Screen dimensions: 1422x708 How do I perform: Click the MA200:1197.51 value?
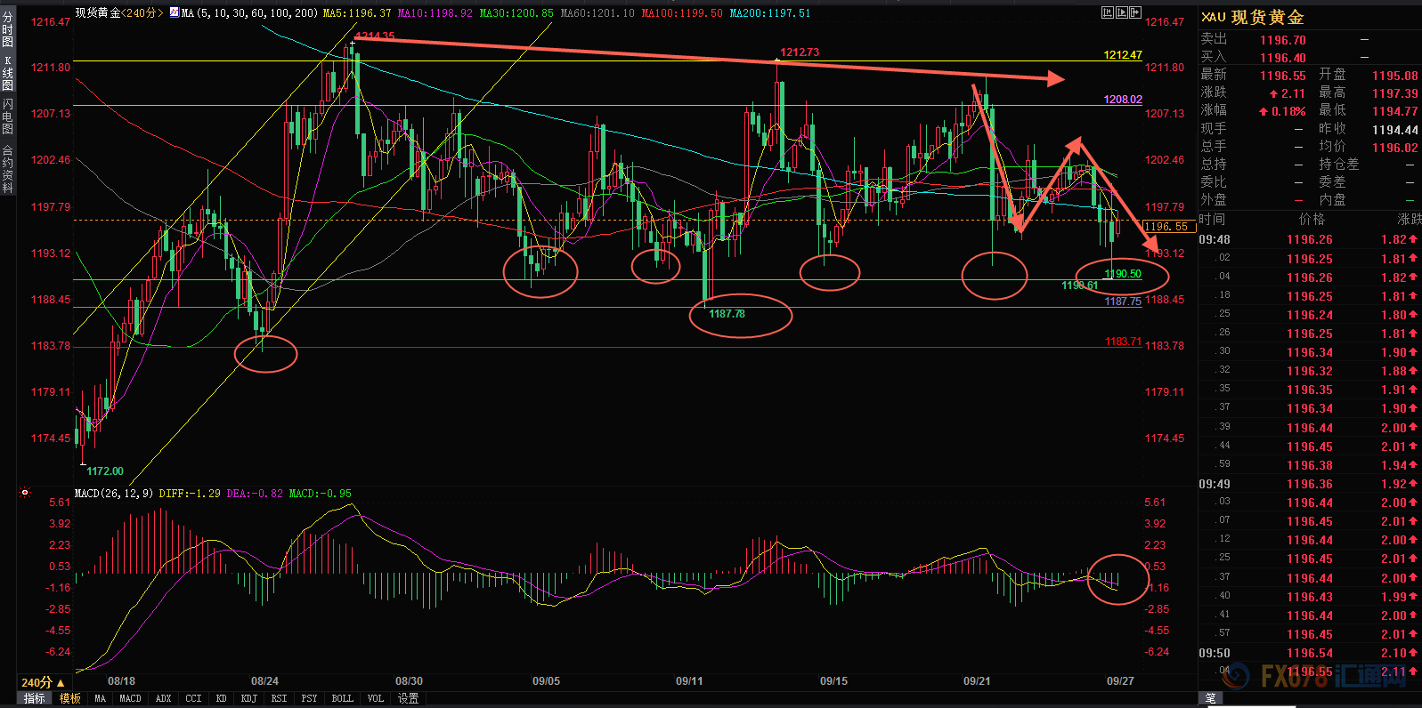(770, 12)
